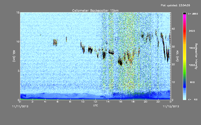
Task: Click the 120.0 colorbar value
Action: click(x=192, y=65)
